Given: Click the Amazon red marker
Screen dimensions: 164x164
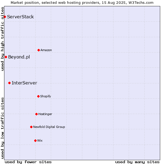Looking at the screenshot, I should [39, 50].
